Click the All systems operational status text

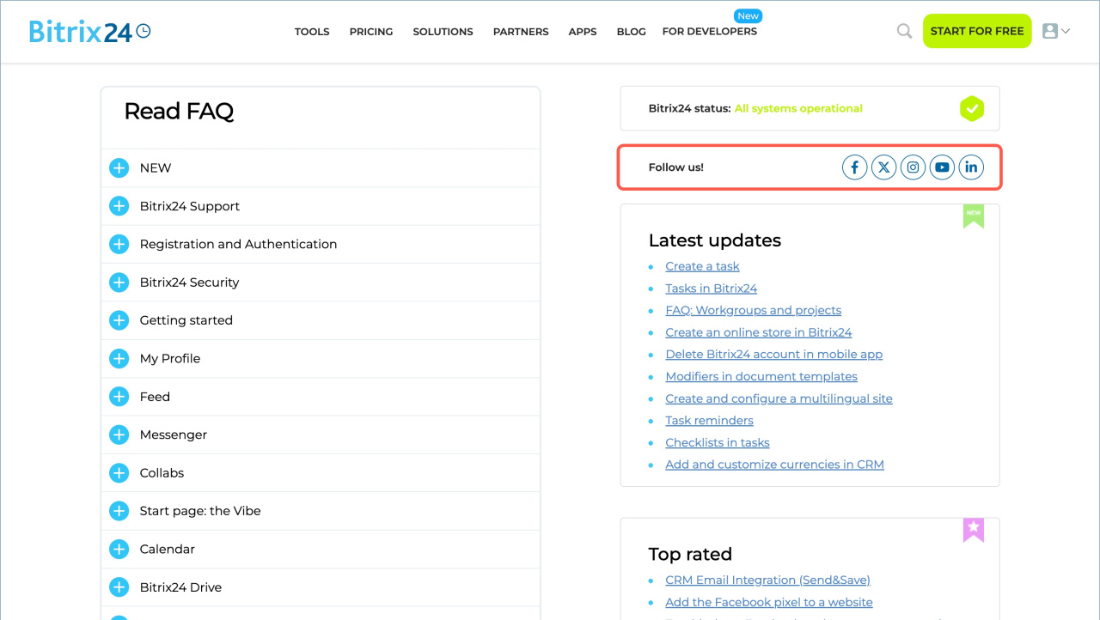click(798, 108)
